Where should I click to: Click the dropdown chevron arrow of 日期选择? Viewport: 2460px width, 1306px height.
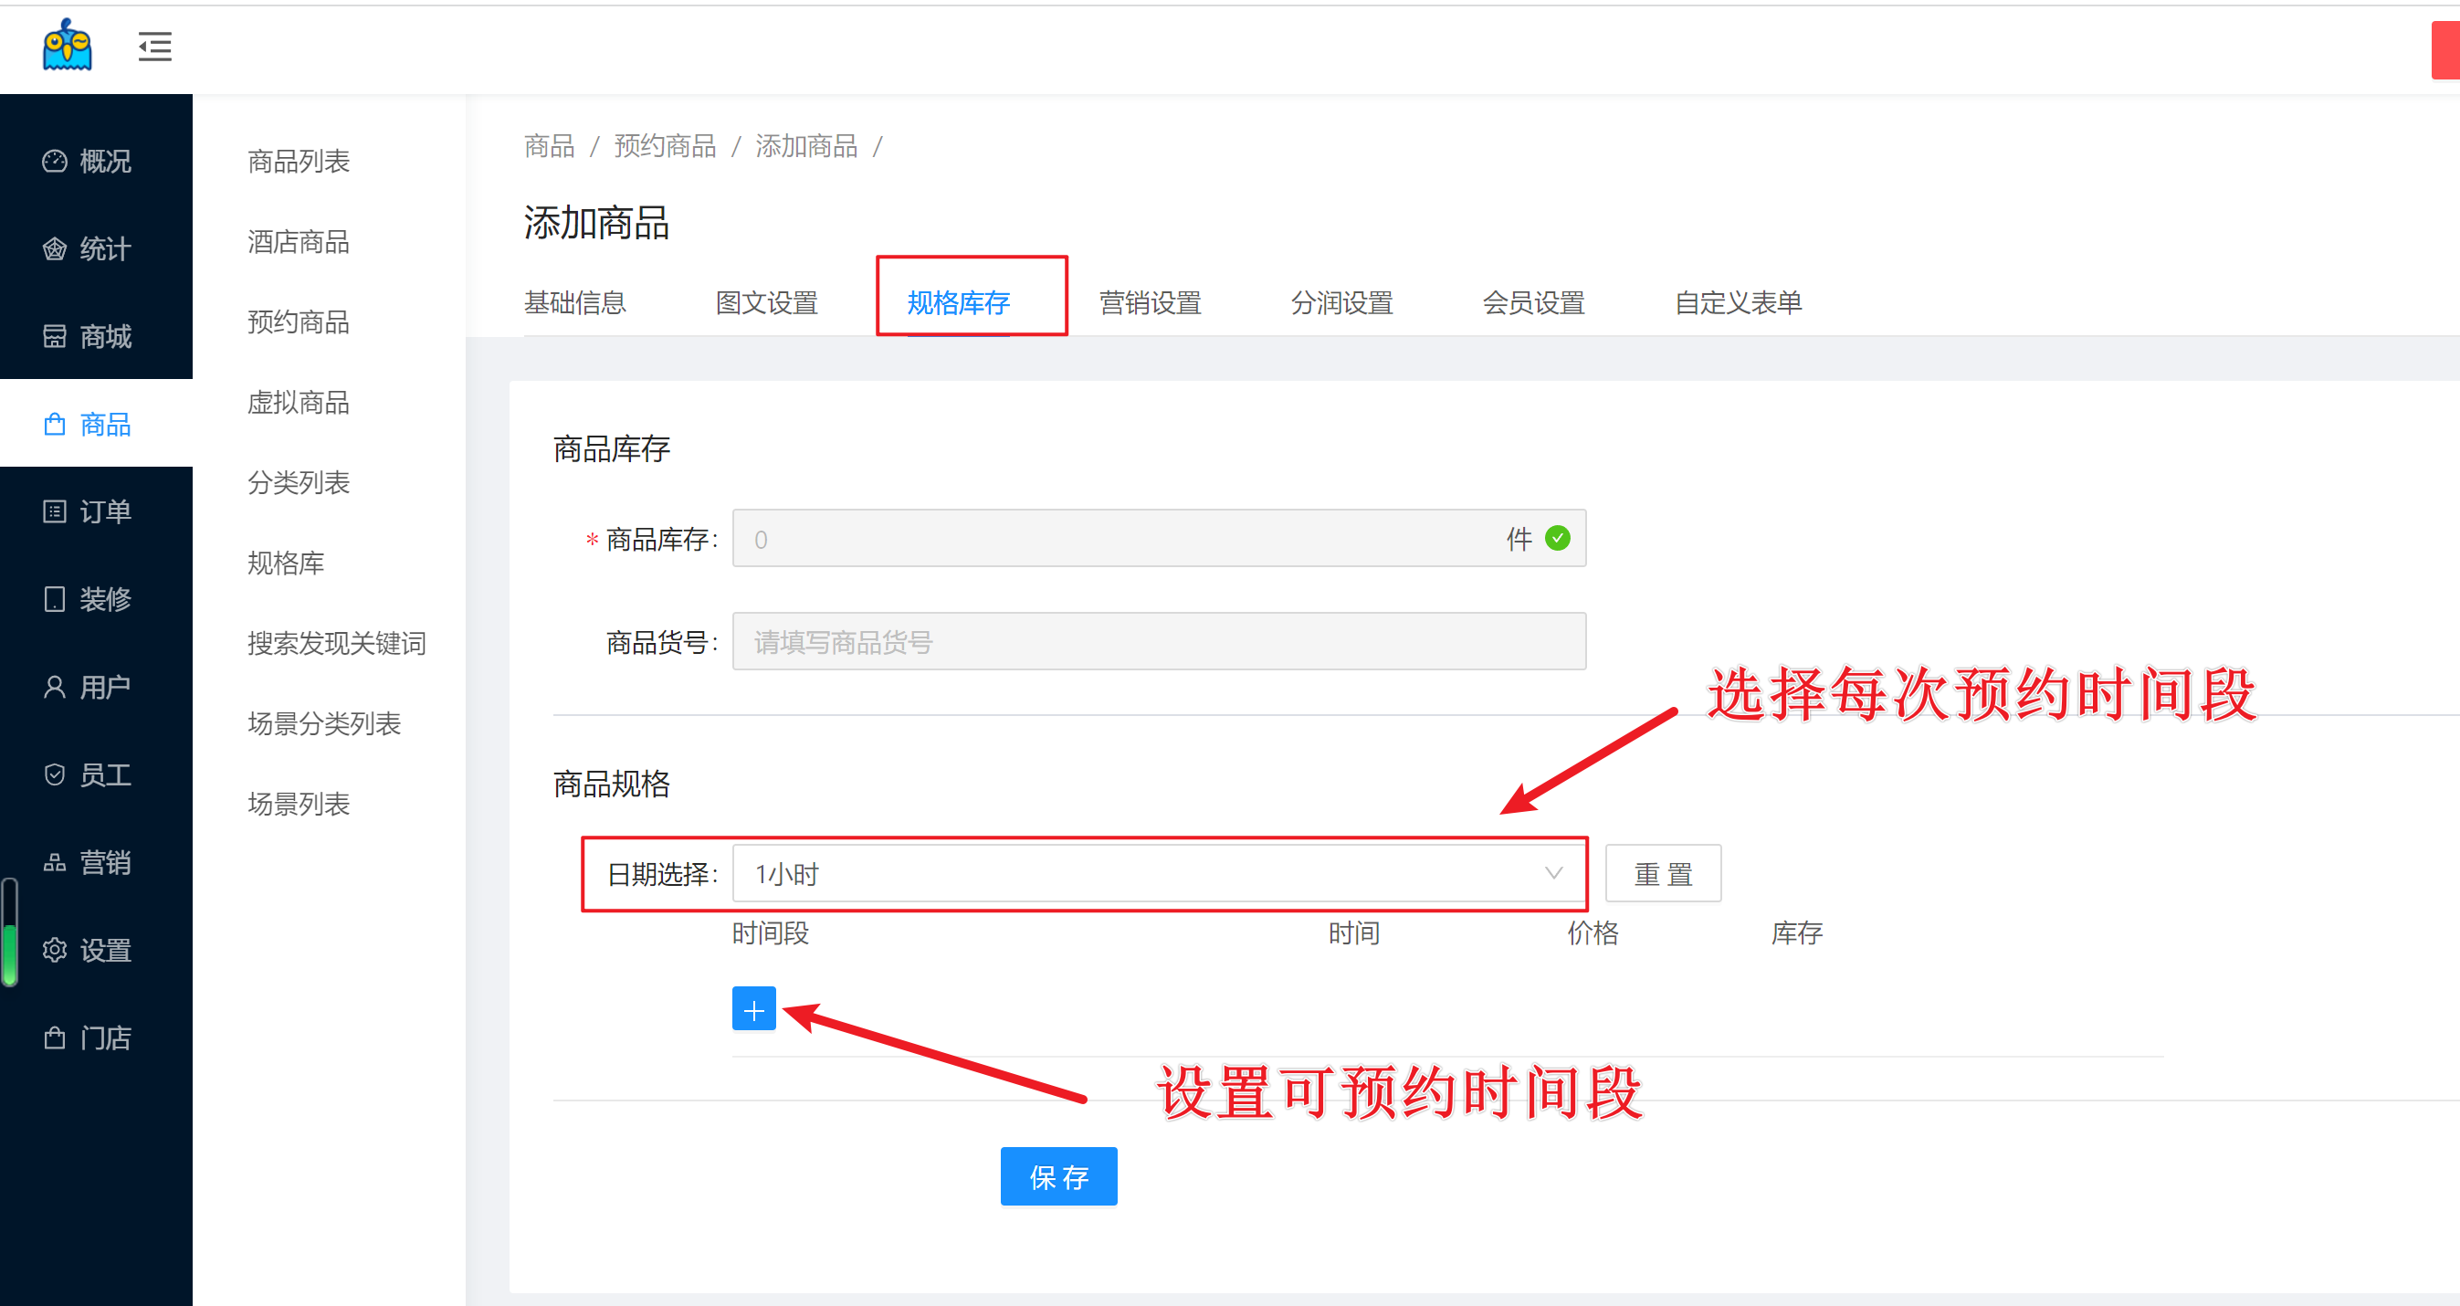pos(1552,873)
